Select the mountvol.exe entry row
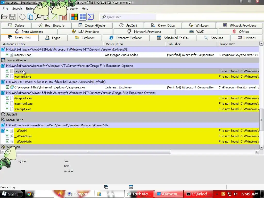 pos(130,104)
